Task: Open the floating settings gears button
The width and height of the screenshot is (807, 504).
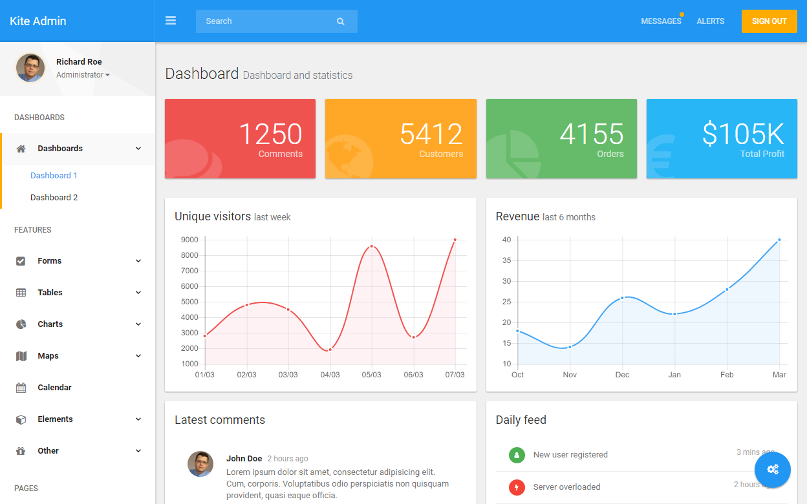Action: click(773, 470)
